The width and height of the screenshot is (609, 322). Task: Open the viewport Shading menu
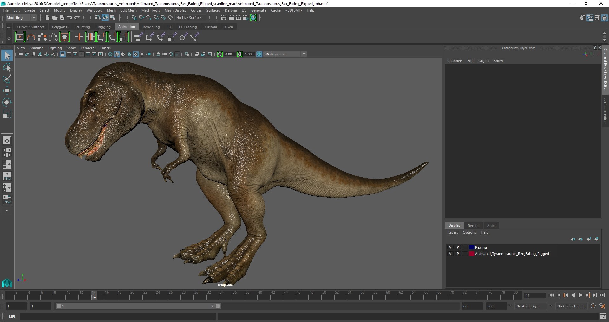tap(36, 48)
